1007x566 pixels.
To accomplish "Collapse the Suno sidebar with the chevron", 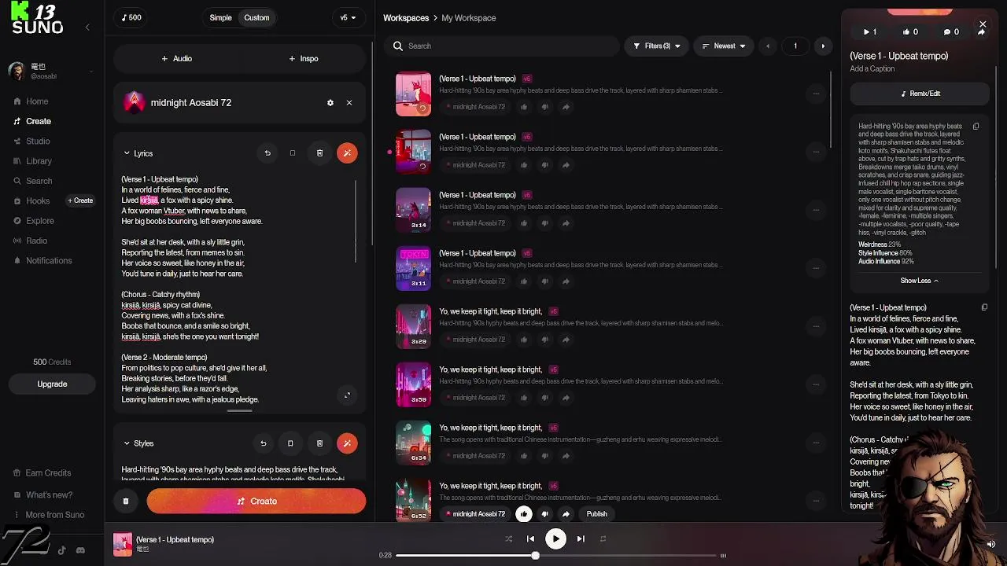I will (x=87, y=27).
